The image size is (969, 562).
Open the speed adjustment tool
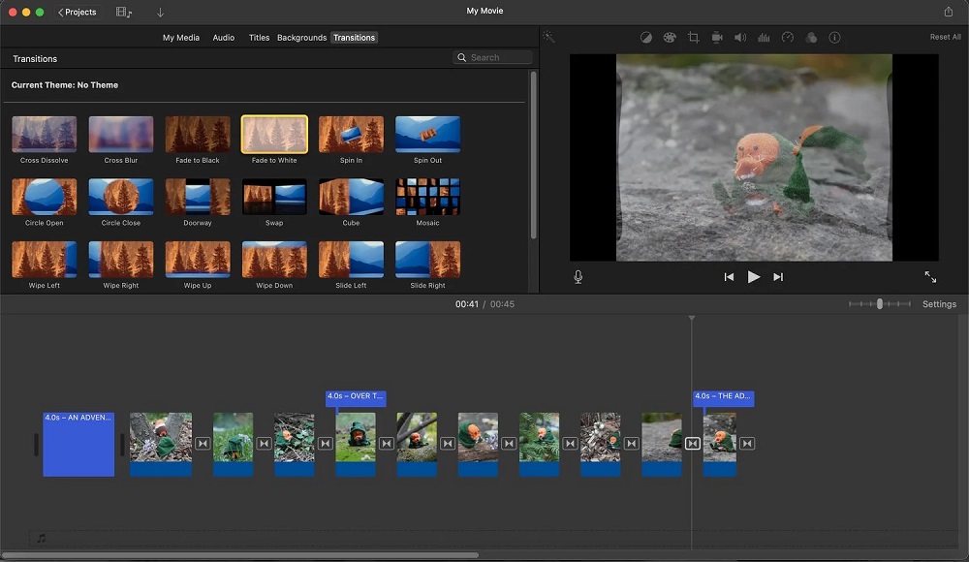pos(787,38)
